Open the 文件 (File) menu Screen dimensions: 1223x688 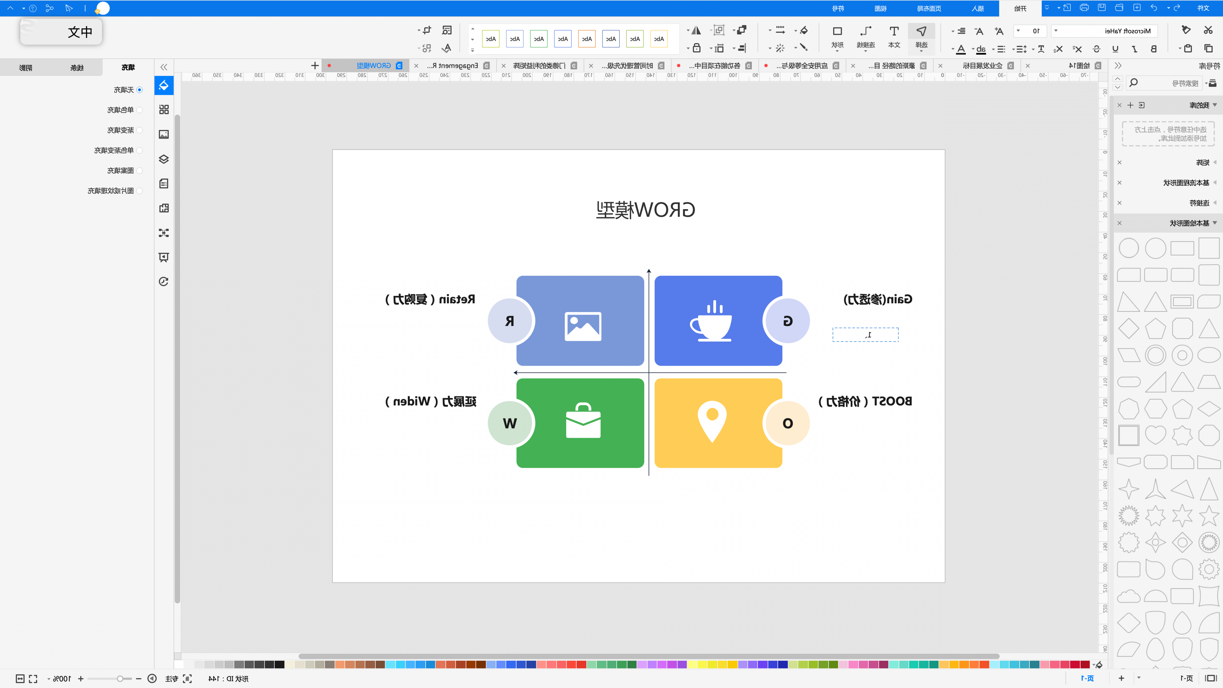[x=1203, y=8]
